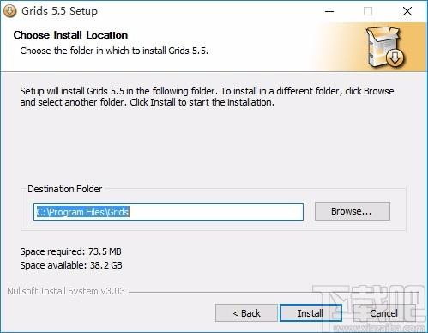
Task: Click the Setup will install instructions paragraph
Action: point(207,97)
